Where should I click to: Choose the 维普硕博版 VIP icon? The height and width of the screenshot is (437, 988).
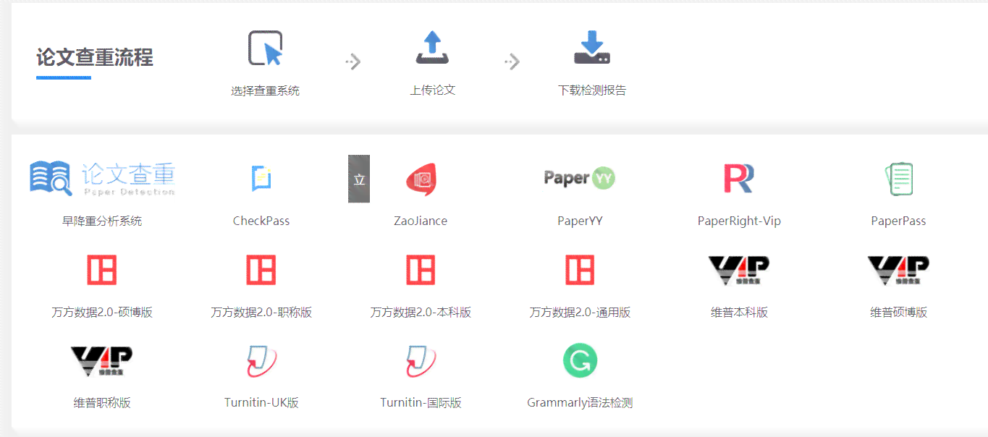(898, 271)
